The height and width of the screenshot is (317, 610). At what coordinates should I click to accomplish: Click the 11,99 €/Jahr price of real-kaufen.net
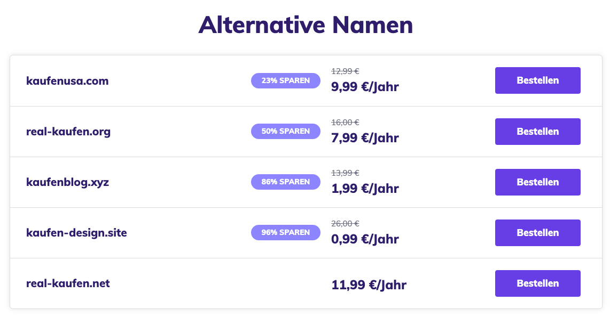(369, 285)
